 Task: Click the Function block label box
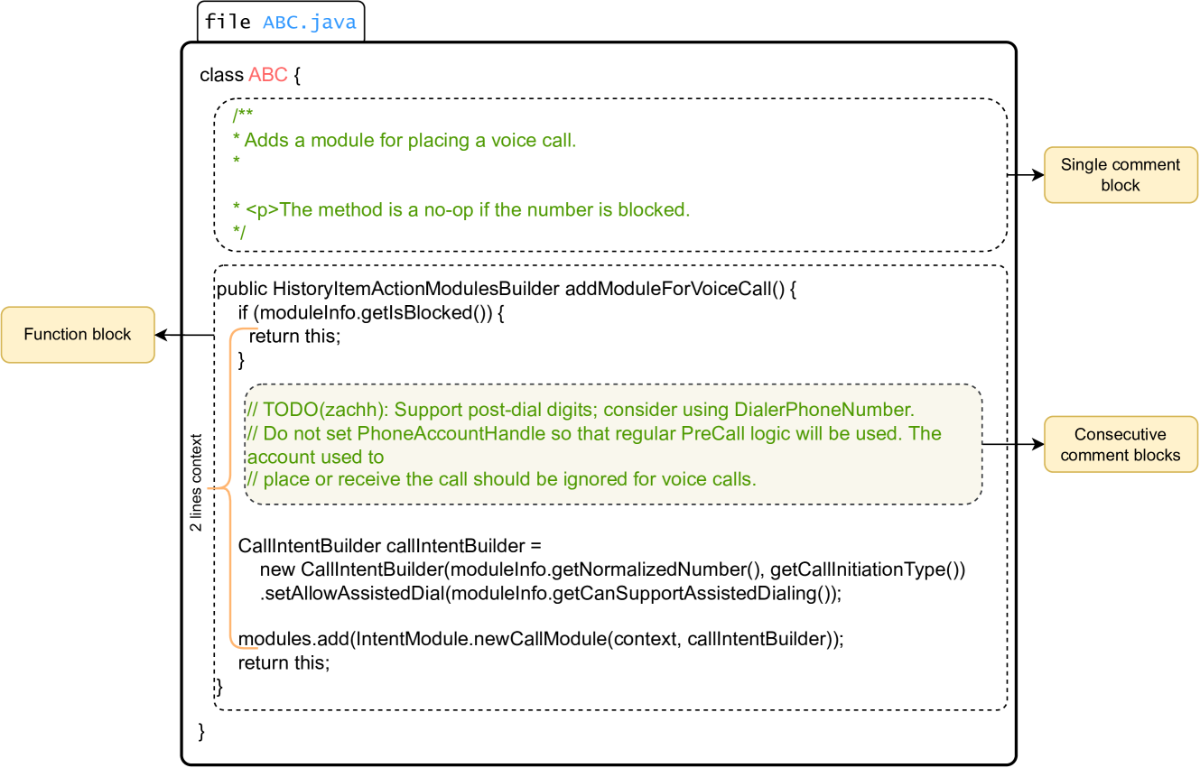click(78, 335)
